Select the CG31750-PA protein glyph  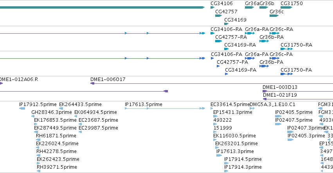coord(286,74)
